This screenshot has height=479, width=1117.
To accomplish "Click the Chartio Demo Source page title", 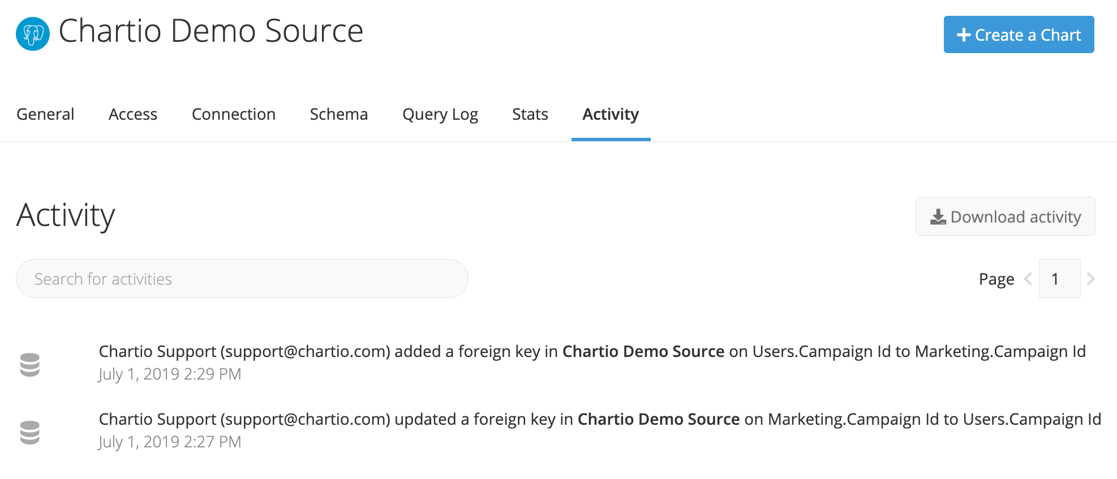I will click(211, 31).
